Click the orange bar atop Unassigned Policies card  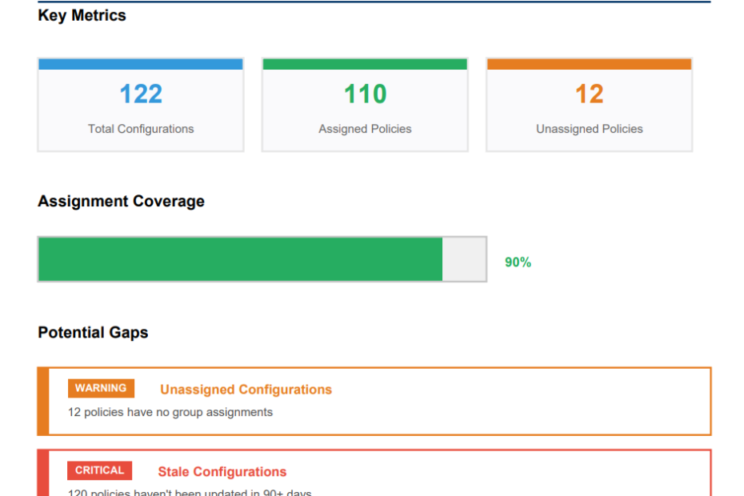(589, 64)
